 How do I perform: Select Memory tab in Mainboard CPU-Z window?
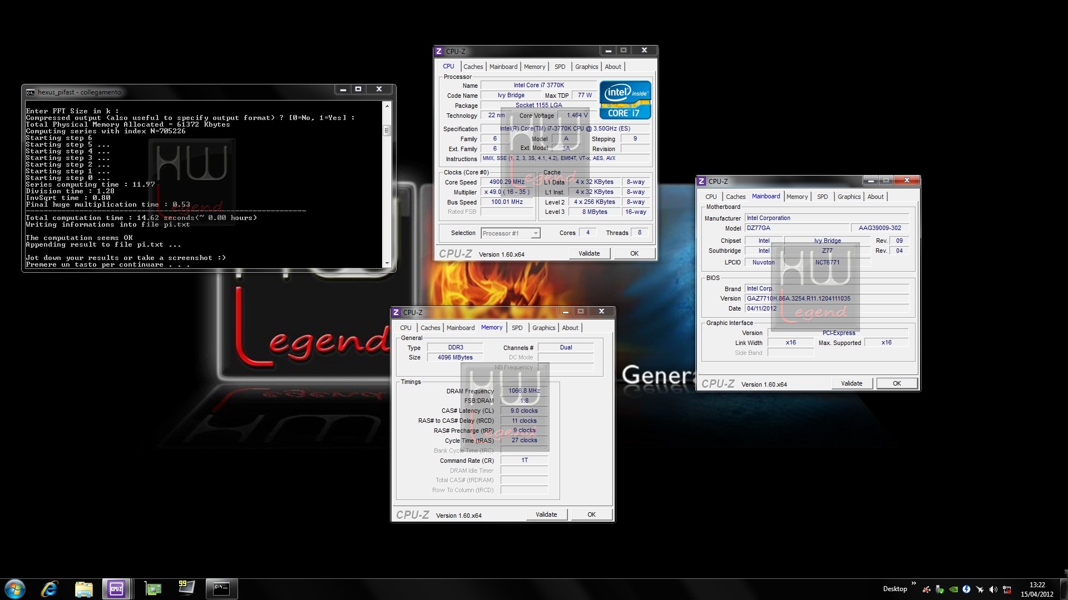coord(797,197)
